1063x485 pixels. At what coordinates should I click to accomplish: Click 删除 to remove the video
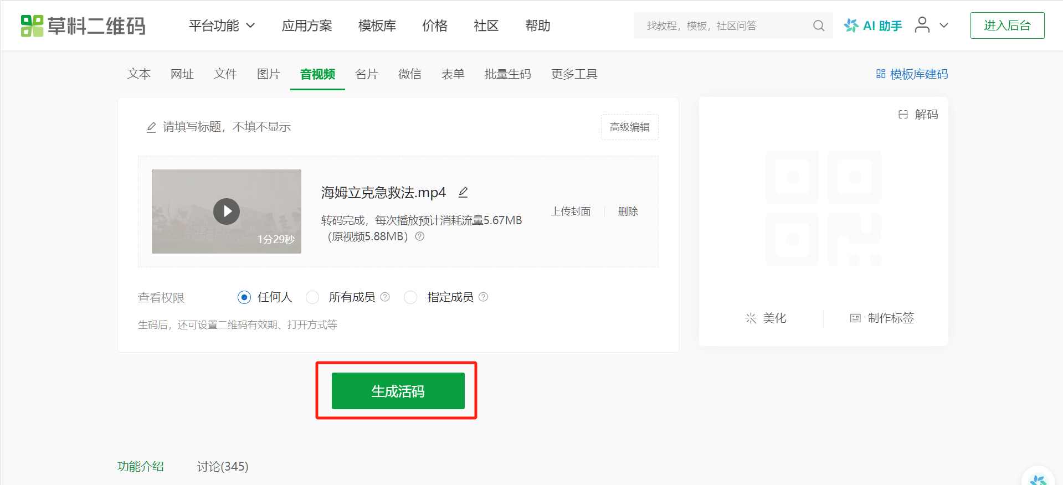pos(628,211)
